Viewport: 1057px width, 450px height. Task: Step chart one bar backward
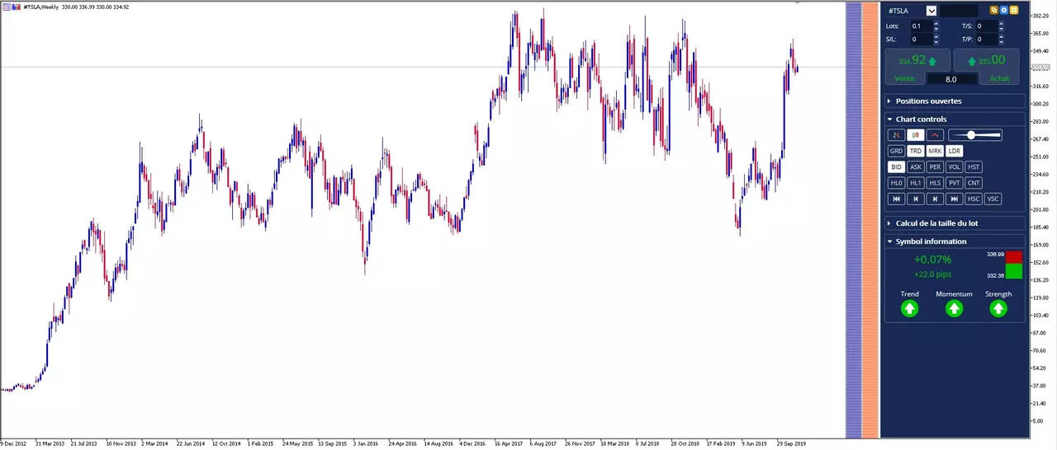tap(915, 199)
